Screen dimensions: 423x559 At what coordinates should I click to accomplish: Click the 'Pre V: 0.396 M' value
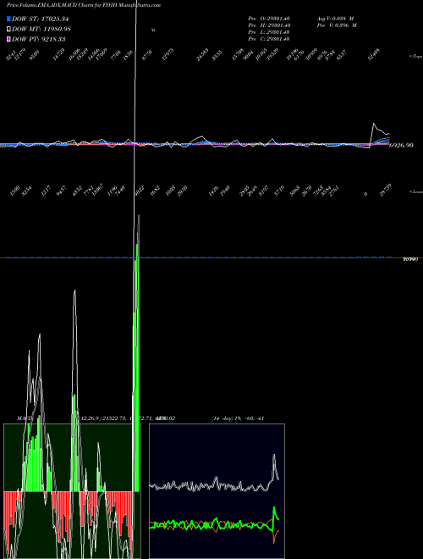point(338,25)
